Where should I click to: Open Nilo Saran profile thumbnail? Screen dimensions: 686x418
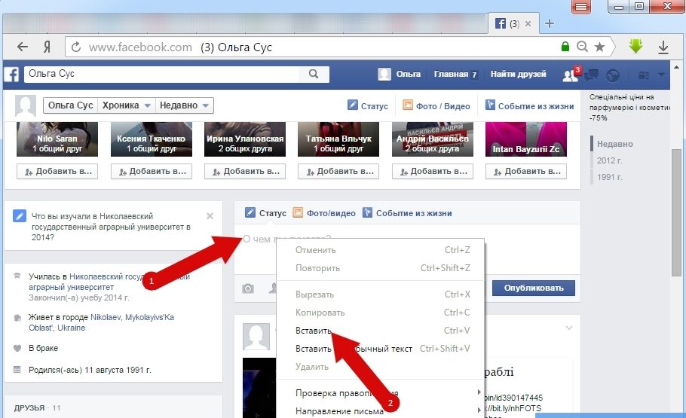tap(57, 139)
